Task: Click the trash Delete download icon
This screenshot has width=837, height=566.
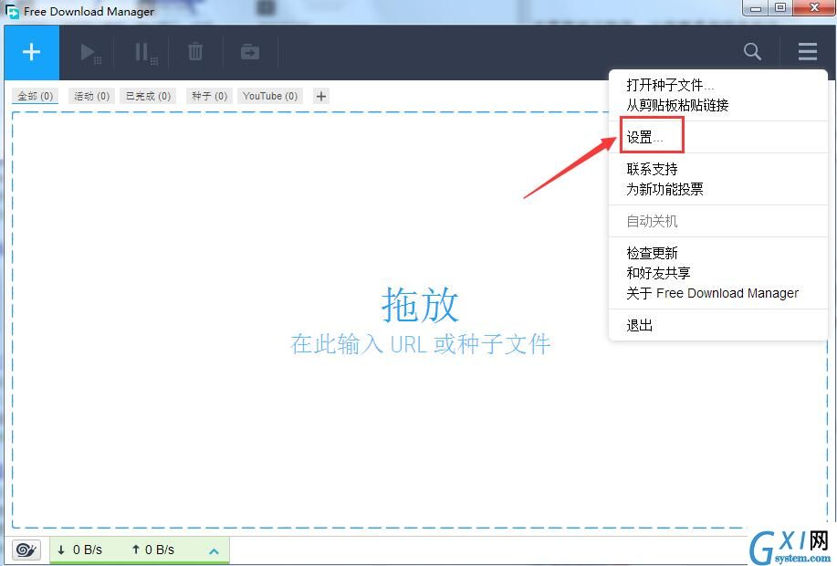Action: (x=195, y=52)
